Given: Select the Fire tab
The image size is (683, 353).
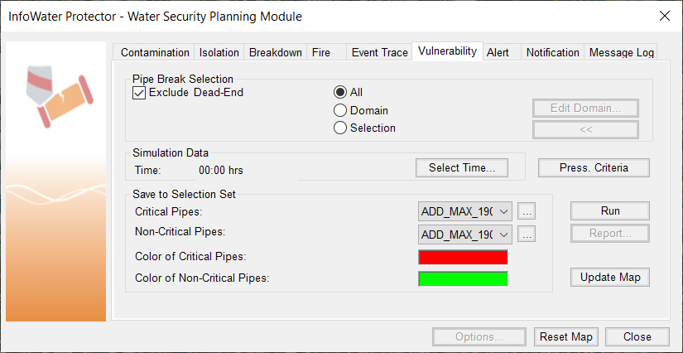Looking at the screenshot, I should pyautogui.click(x=326, y=53).
